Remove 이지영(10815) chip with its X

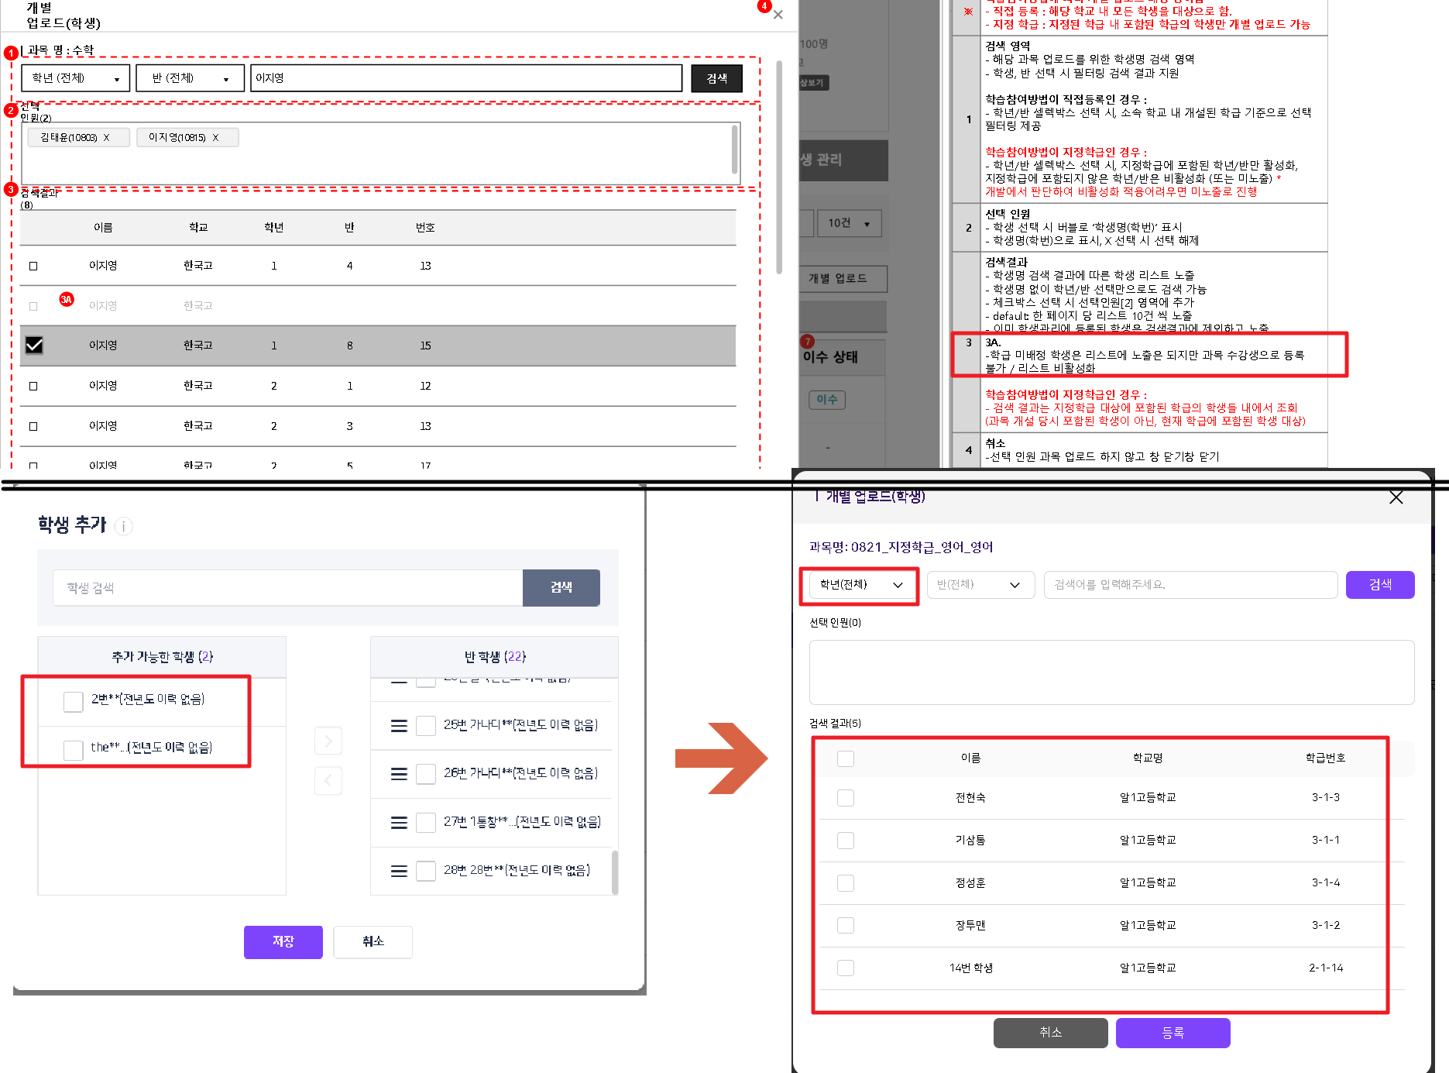click(216, 138)
